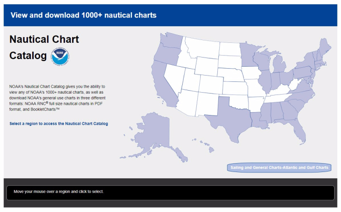Select the North Carolina region on map
Screen dimensions: 341x212
(x=303, y=96)
